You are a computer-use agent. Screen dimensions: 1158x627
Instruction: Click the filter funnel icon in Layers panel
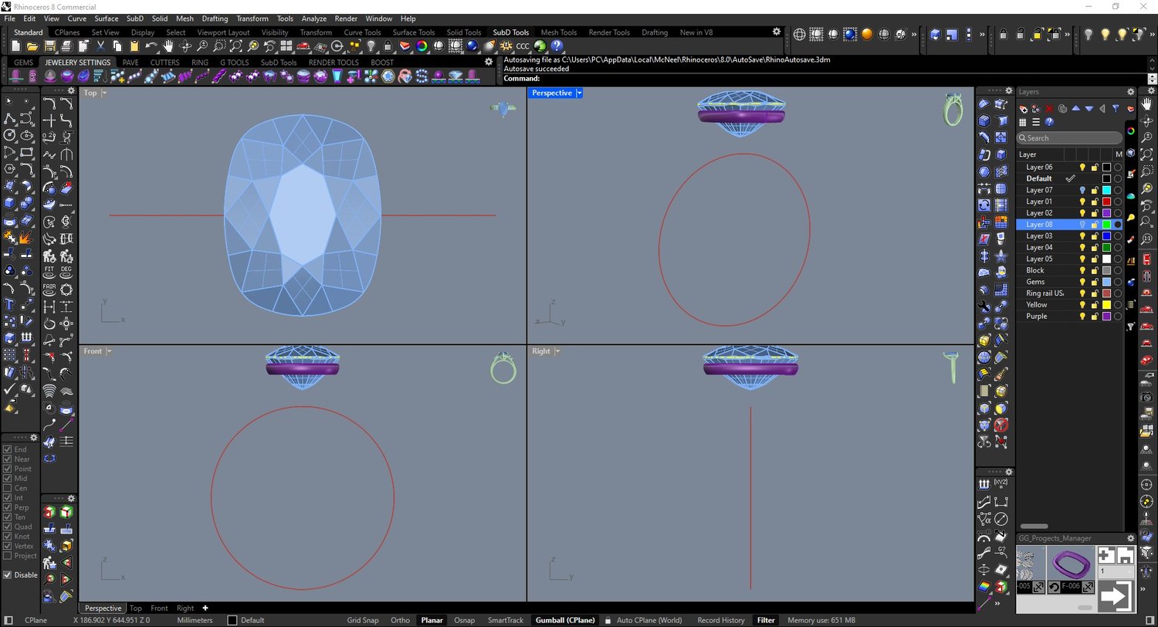click(1116, 109)
